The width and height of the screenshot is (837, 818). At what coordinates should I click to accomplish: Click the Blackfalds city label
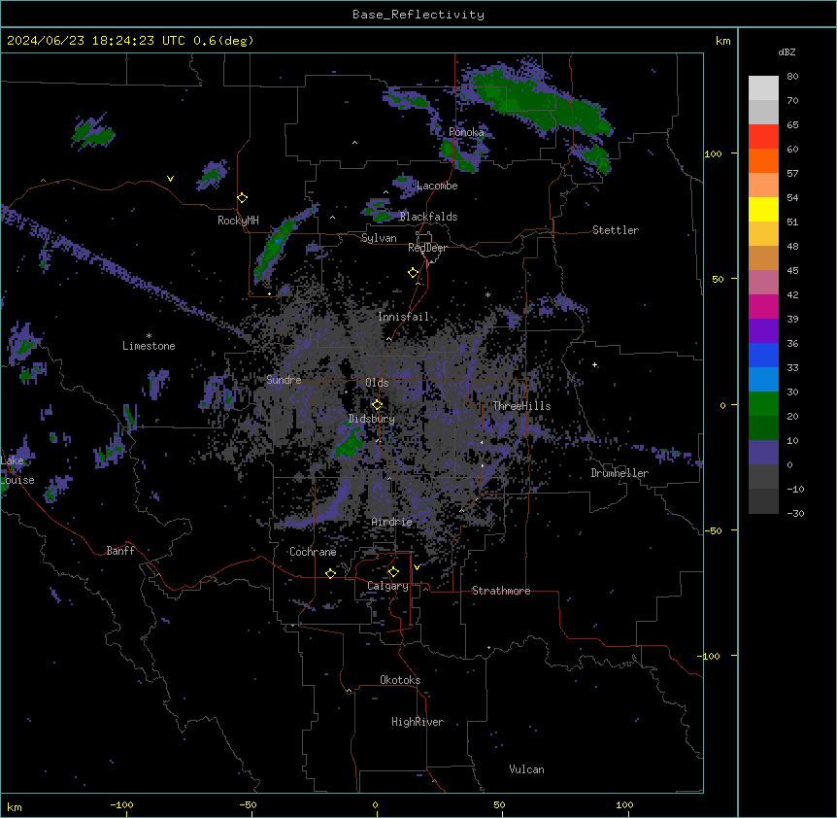tap(428, 217)
